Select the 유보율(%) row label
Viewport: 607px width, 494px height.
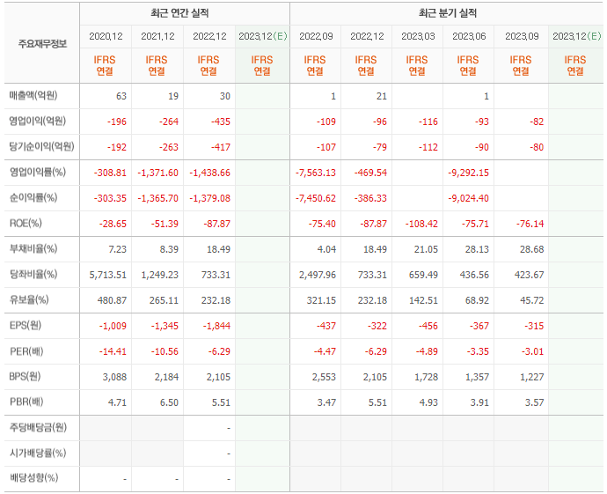pyautogui.click(x=29, y=300)
